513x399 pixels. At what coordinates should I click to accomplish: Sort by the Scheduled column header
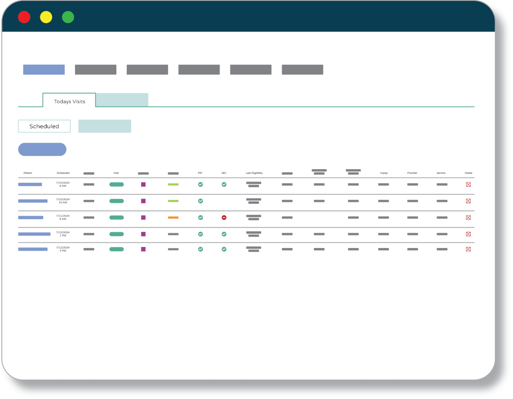pos(63,173)
